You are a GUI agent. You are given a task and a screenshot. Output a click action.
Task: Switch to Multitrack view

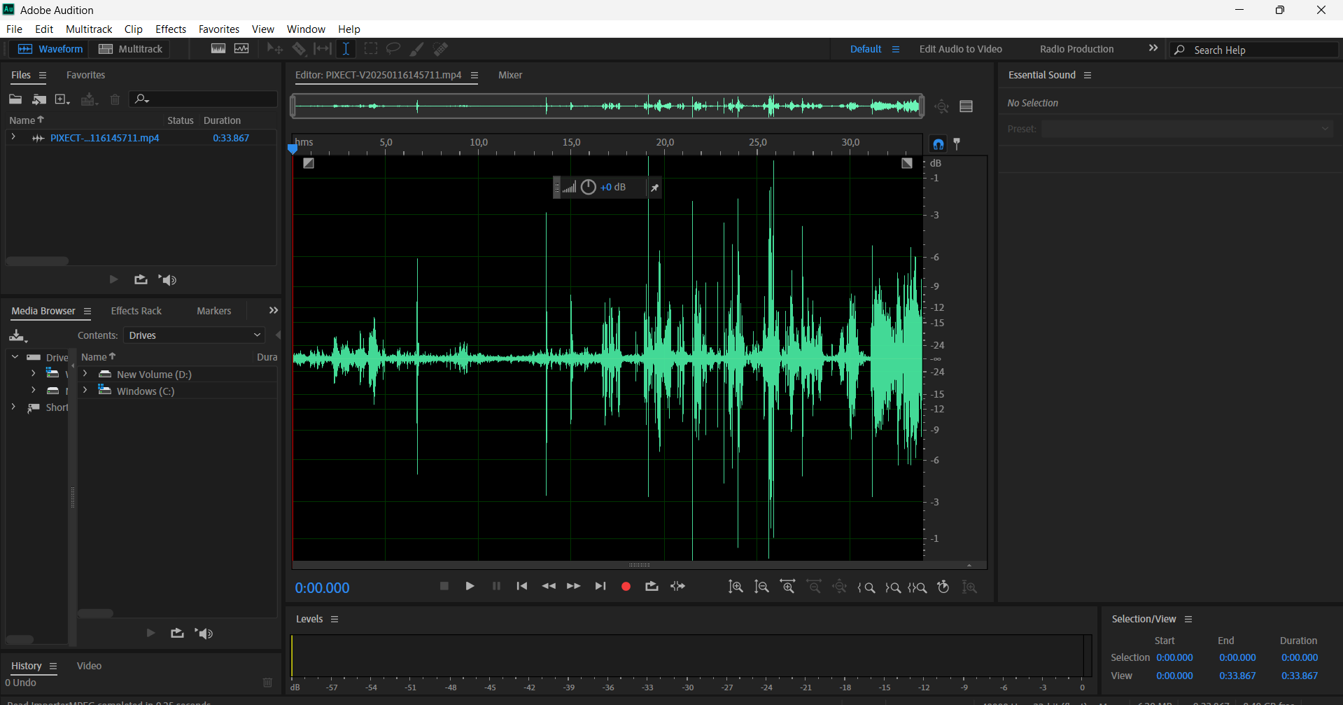click(130, 48)
